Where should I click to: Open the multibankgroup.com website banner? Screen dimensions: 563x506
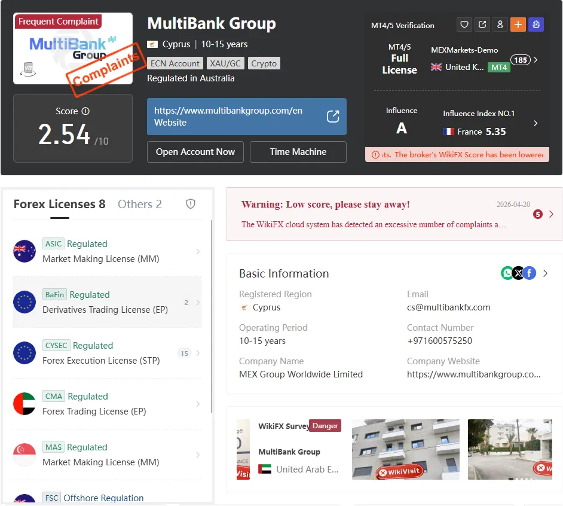(247, 117)
